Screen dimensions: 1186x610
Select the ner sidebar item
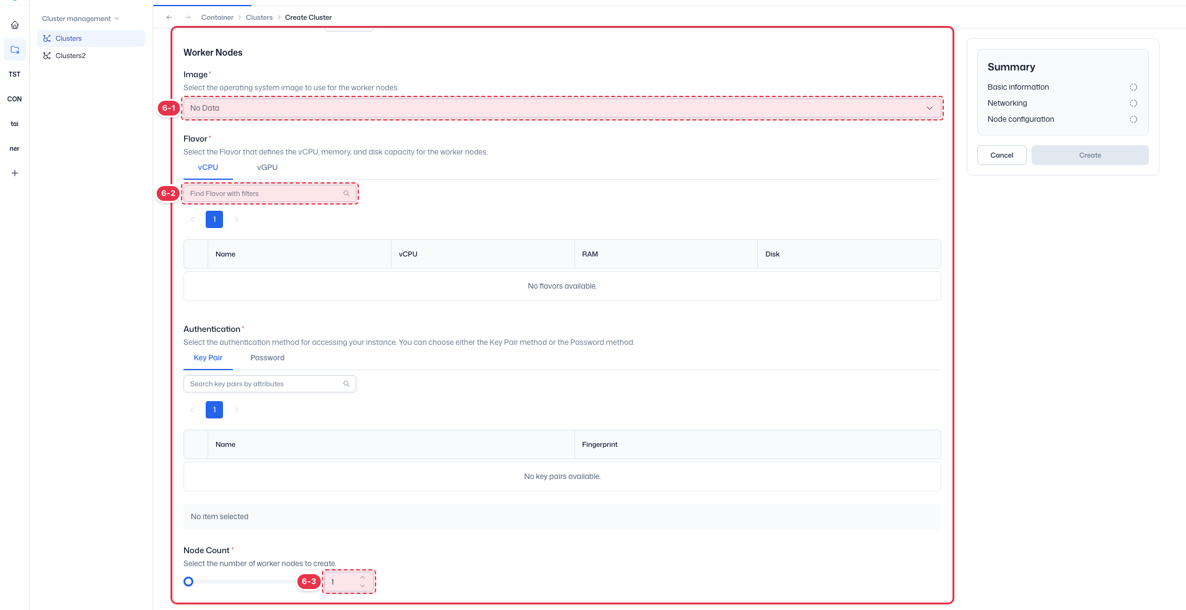coord(15,148)
